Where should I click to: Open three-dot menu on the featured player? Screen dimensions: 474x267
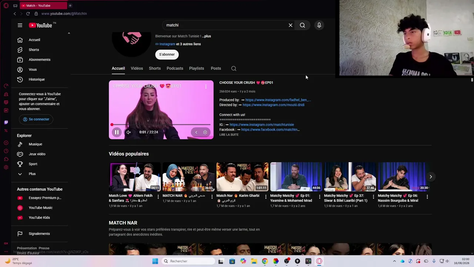tap(206, 86)
